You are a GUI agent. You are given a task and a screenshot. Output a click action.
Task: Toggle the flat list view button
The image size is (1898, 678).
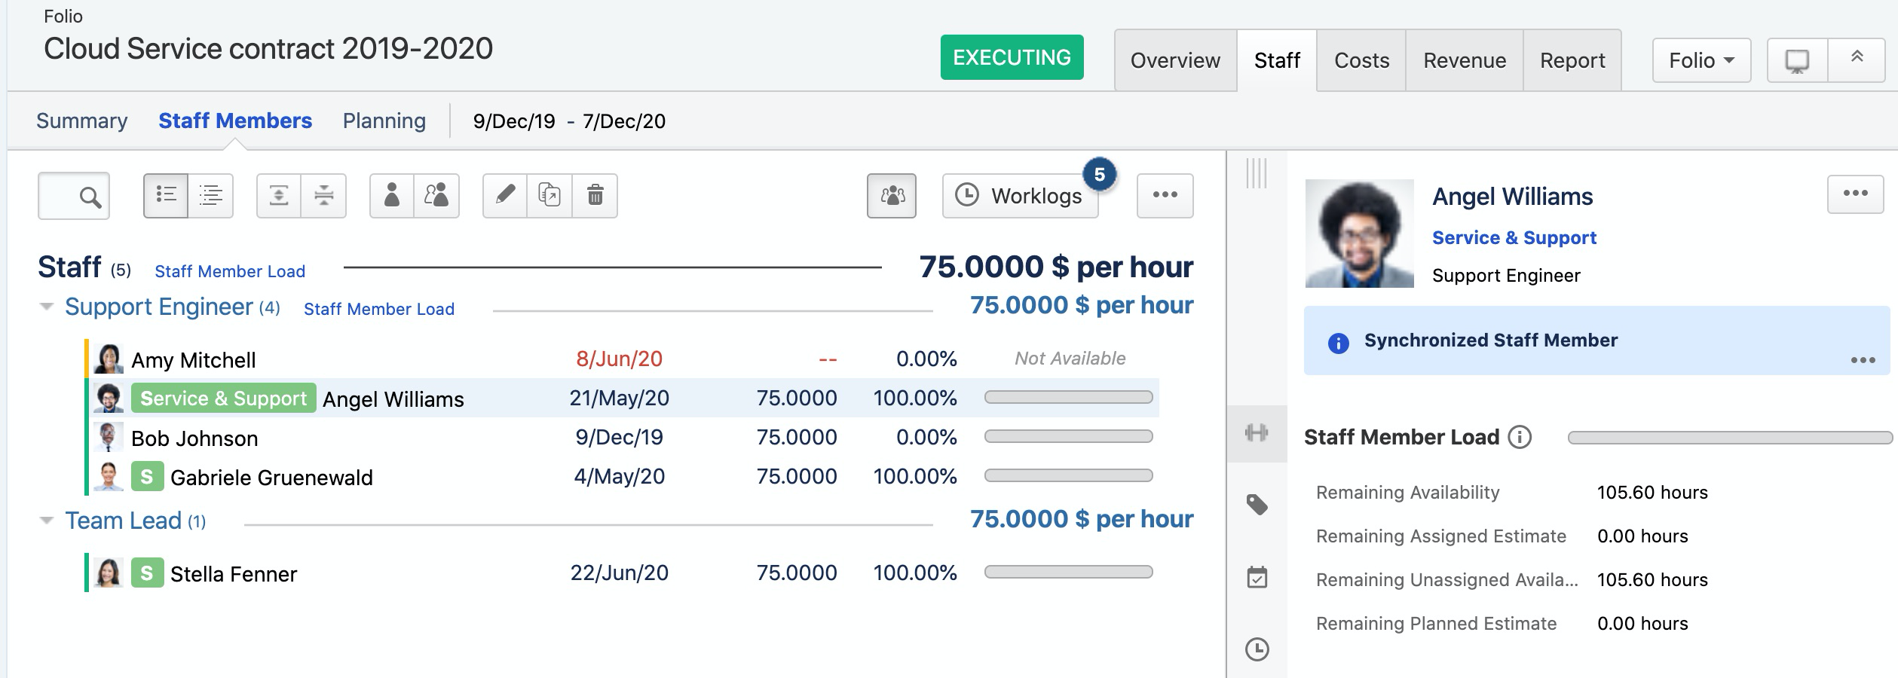tap(211, 196)
